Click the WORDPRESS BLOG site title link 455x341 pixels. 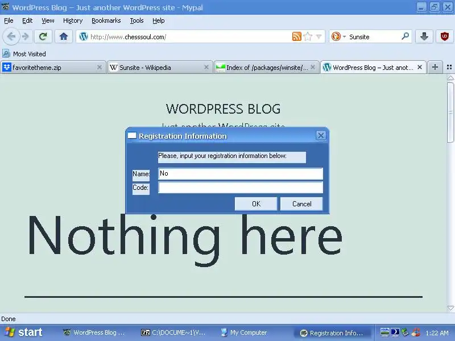pos(223,109)
